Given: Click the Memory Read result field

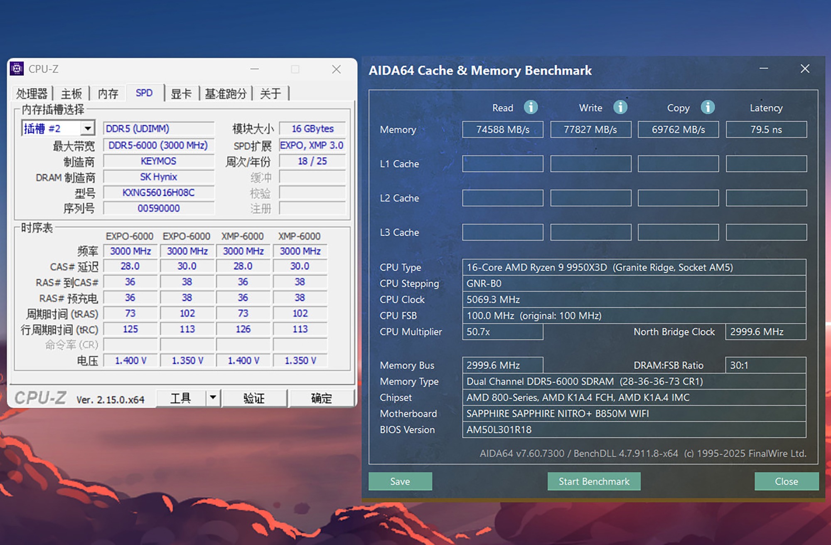Looking at the screenshot, I should [x=502, y=130].
